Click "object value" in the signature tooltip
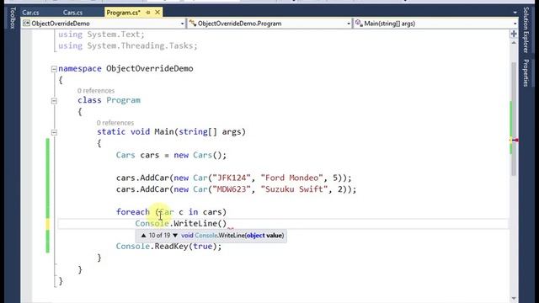This screenshot has height=303, width=539. [264, 236]
